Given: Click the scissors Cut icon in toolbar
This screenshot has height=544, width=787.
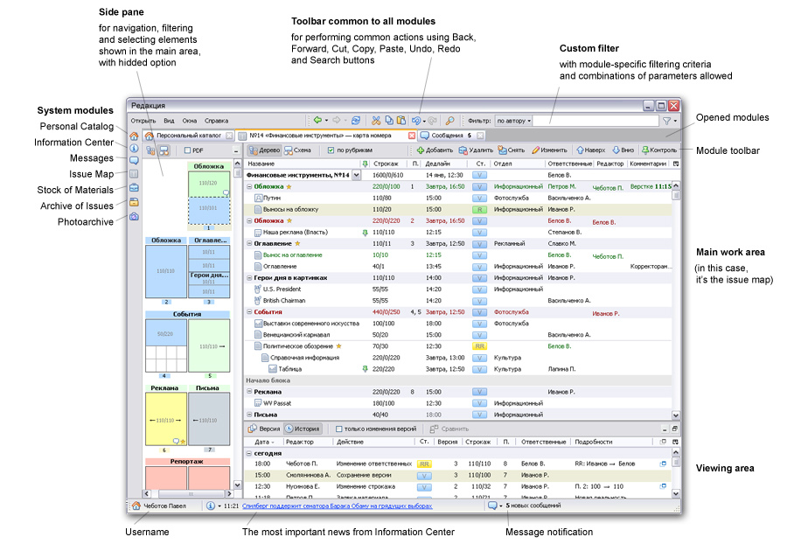Looking at the screenshot, I should 375,120.
